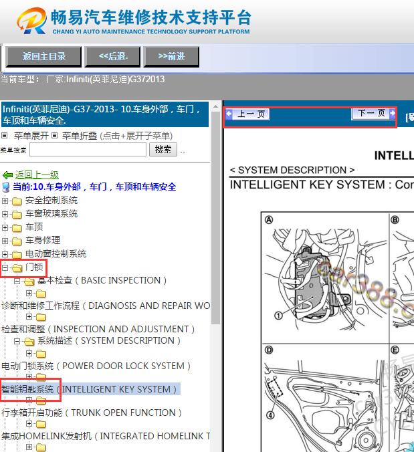Click the 系统描述 open folder icon
Image resolution: width=414 pixels, height=452 pixels.
coord(29,342)
